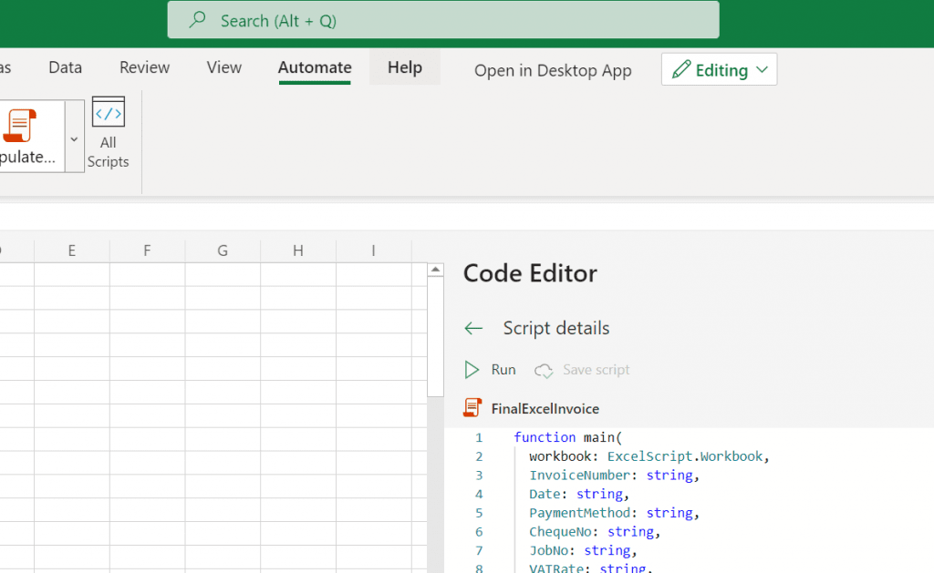Switch to the Help tab
The height and width of the screenshot is (573, 934).
(404, 67)
